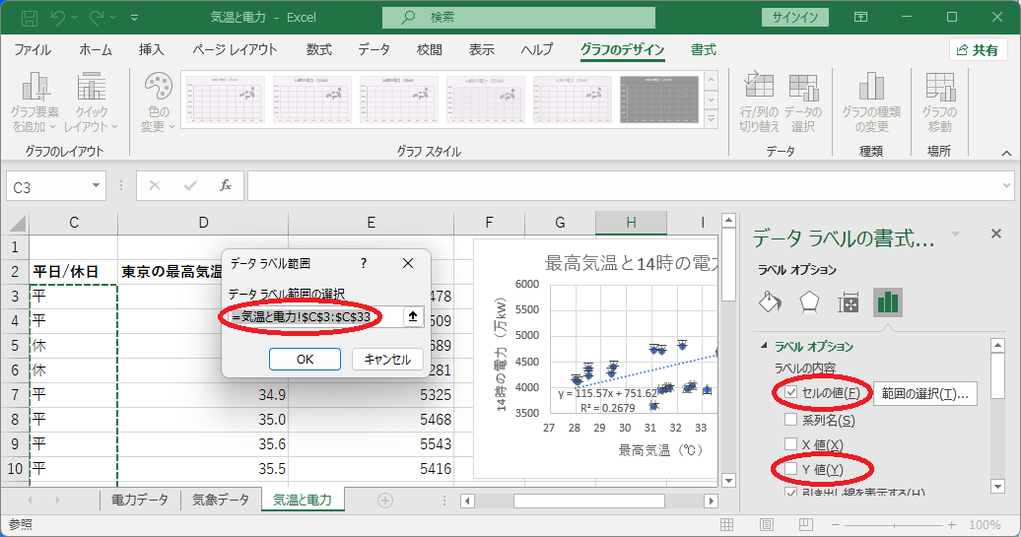This screenshot has height=537, width=1021.
Task: Open the 校閲 tab
Action: click(429, 50)
